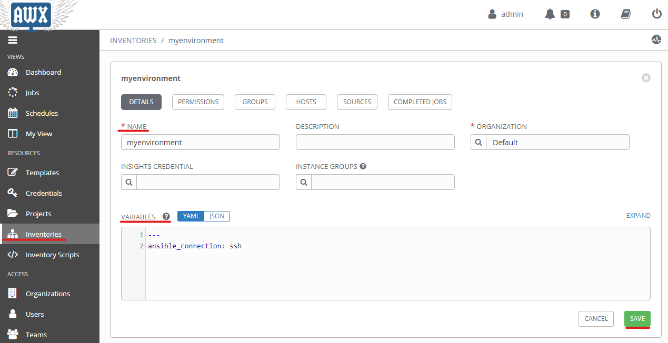Open the activity stream icon
Viewport: 668px width, 343px height.
(656, 39)
